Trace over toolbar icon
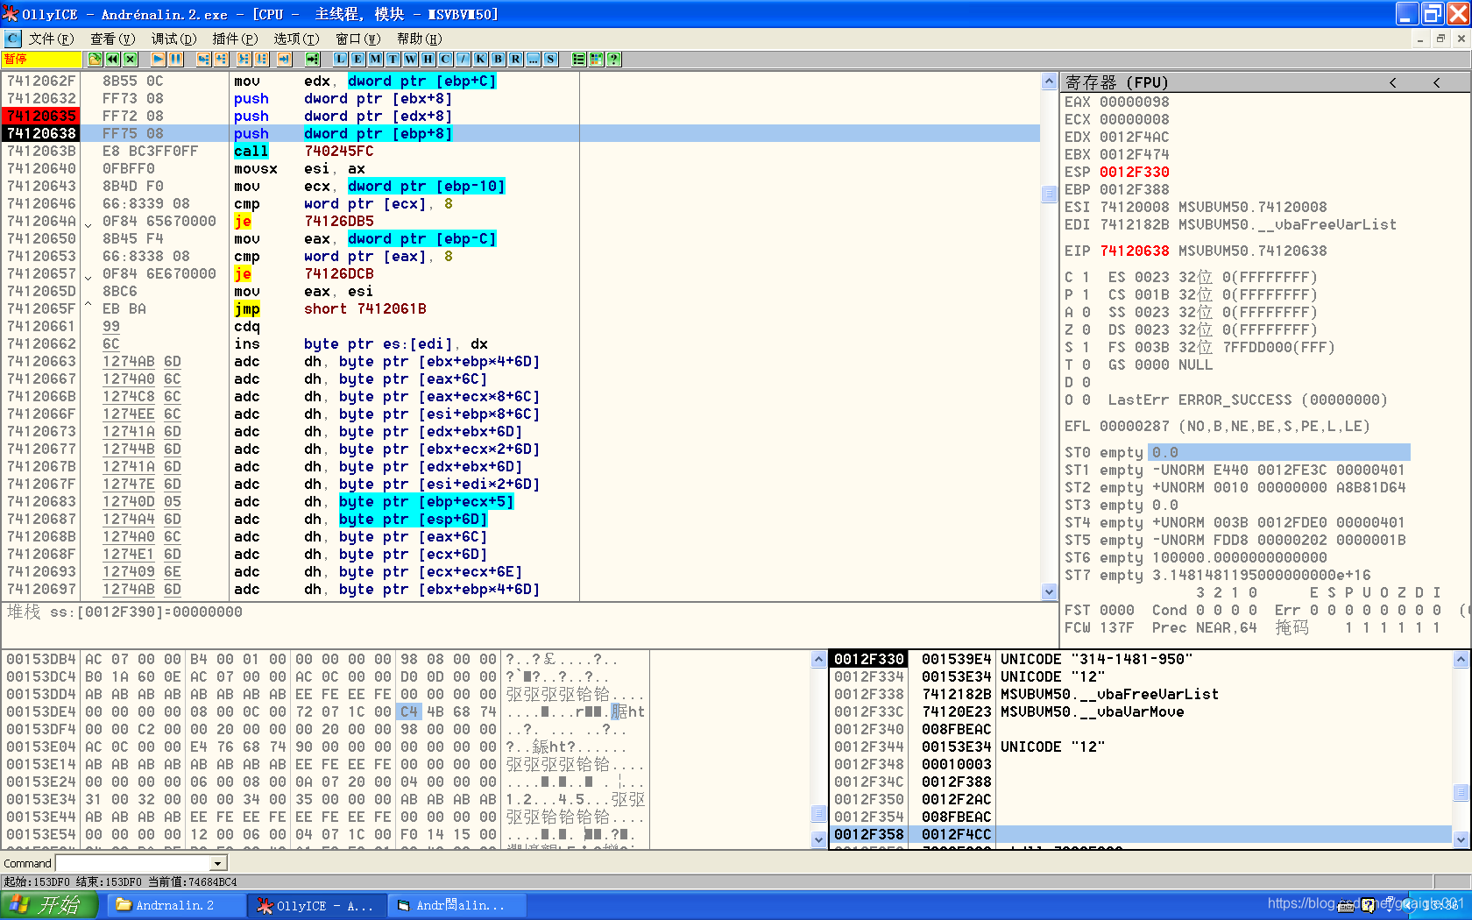This screenshot has width=1472, height=920. [x=261, y=59]
